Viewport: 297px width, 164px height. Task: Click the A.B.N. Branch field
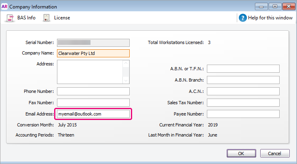[x=243, y=80]
